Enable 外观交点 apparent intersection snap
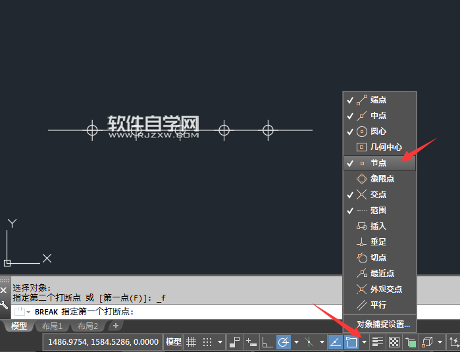The width and height of the screenshot is (460, 352). (380, 289)
